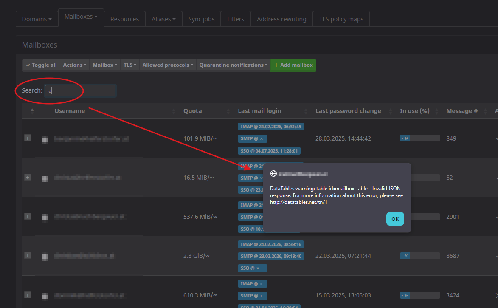
Task: Expand the Allowed protocols dropdown
Action: [x=167, y=65]
